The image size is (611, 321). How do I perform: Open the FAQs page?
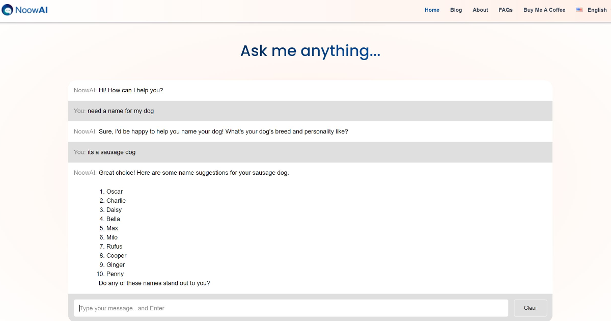[505, 10]
